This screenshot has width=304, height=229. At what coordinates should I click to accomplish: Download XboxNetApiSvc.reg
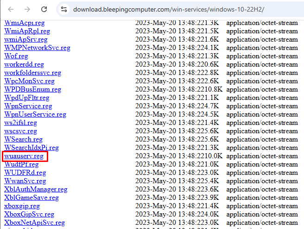34,223
